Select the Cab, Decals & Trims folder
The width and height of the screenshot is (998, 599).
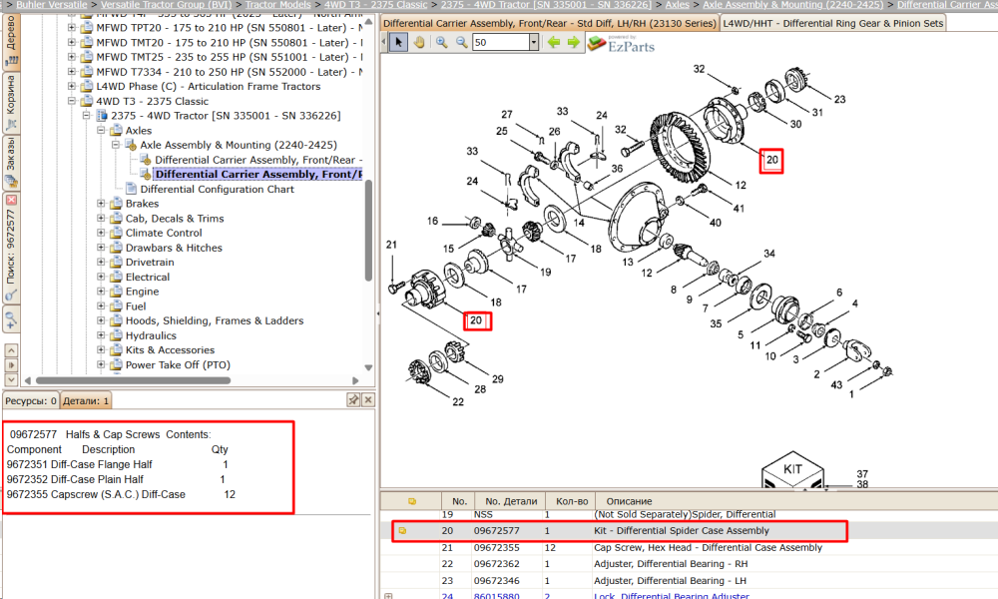pos(175,219)
